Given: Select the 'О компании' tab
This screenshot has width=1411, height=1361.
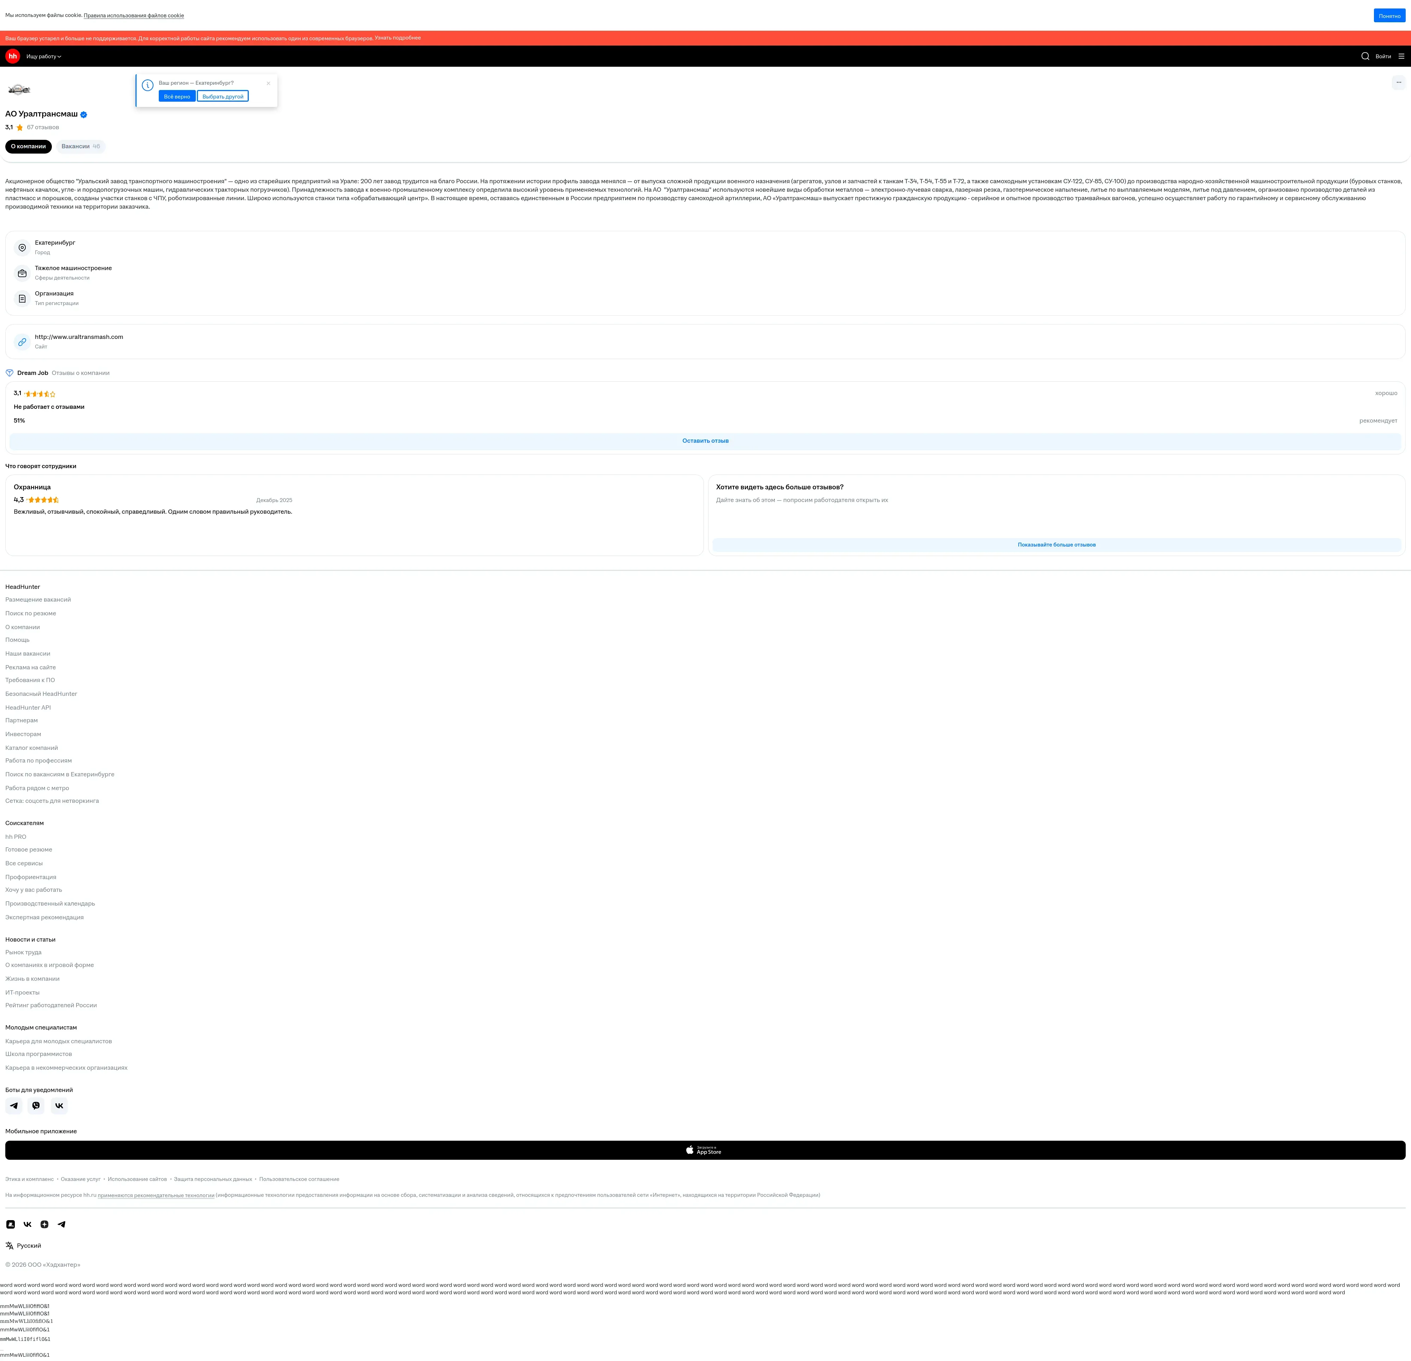Looking at the screenshot, I should click(x=28, y=146).
